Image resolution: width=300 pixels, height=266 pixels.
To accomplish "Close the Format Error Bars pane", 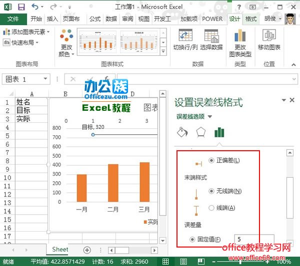I will pyautogui.click(x=292, y=100).
